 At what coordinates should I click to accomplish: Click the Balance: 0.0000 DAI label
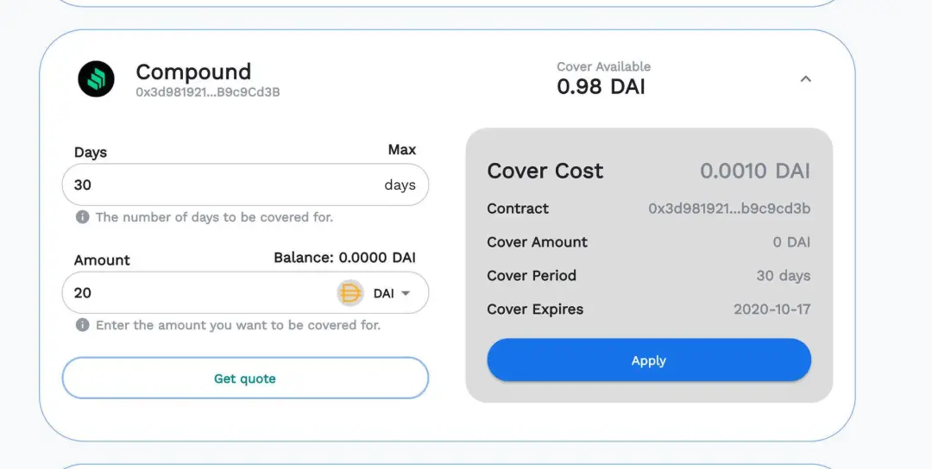click(x=344, y=258)
